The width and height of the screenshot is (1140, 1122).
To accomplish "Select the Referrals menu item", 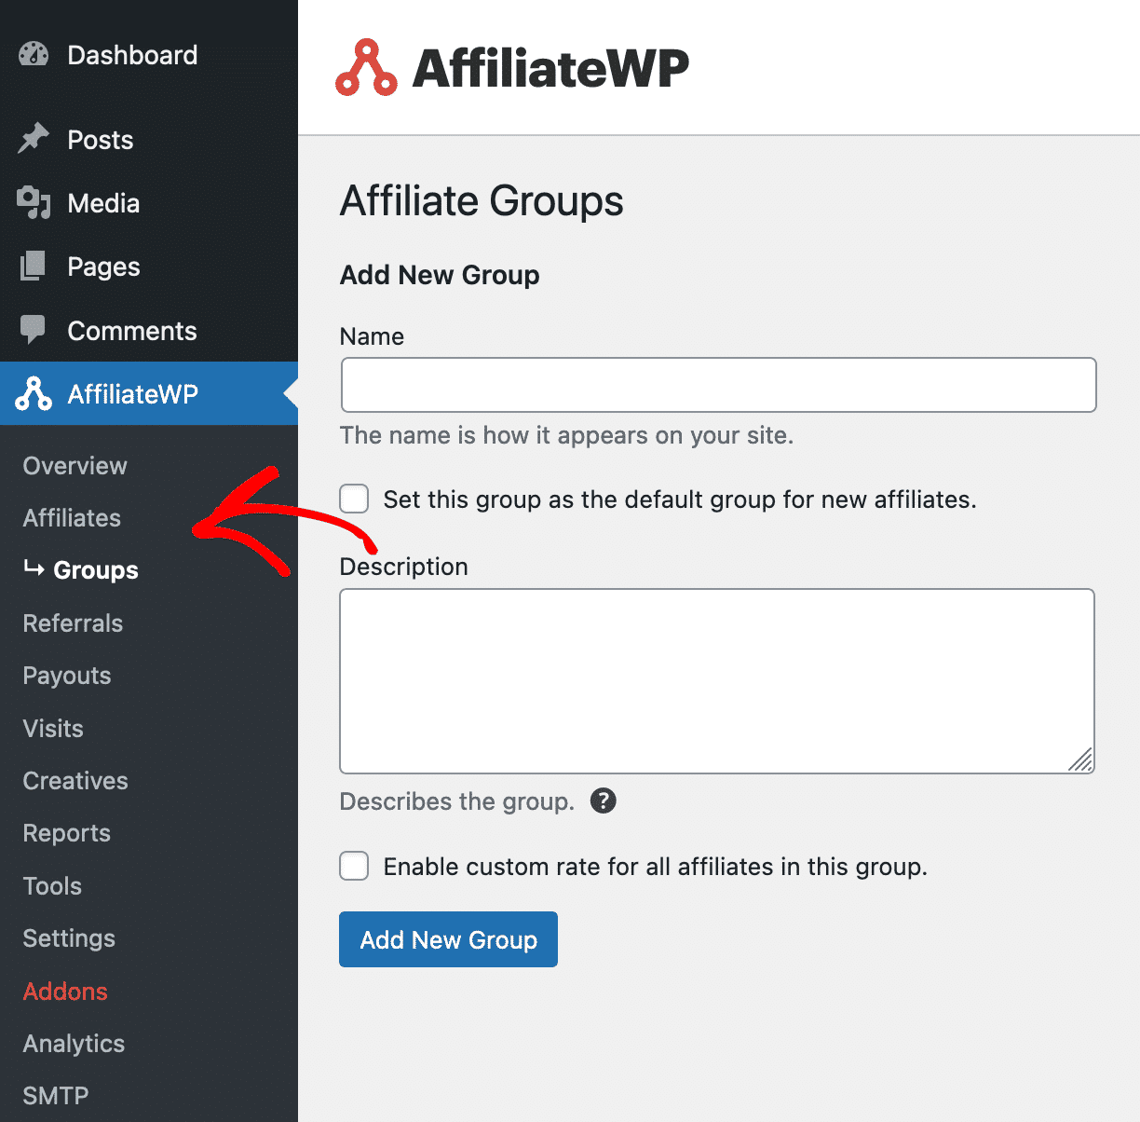I will click(73, 623).
